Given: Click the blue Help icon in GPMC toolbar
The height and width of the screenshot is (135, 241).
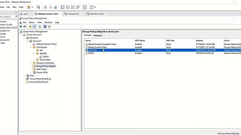Looking at the screenshot, I should pyautogui.click(x=45, y=27).
